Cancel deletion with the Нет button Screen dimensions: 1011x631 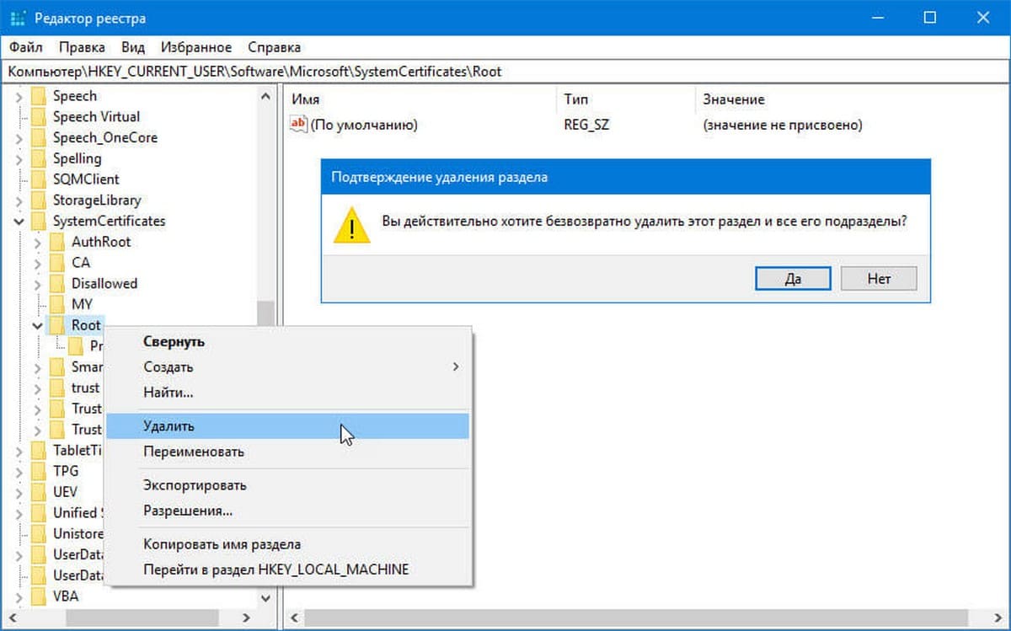click(x=879, y=278)
